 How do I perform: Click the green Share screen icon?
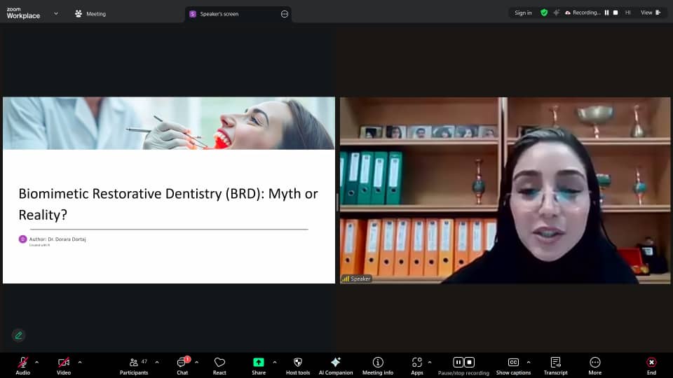(x=259, y=363)
